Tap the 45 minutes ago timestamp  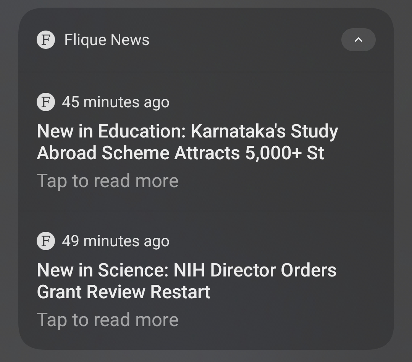click(x=116, y=102)
